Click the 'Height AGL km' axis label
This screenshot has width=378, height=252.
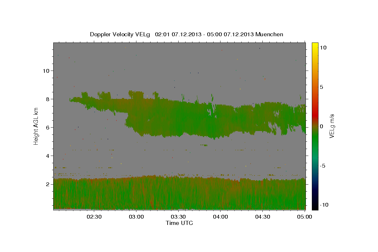click(x=36, y=126)
